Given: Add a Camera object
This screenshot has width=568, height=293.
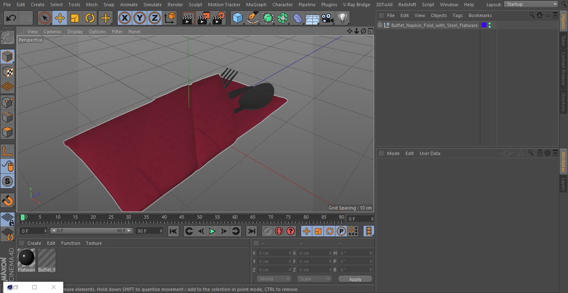Looking at the screenshot, I should [328, 18].
